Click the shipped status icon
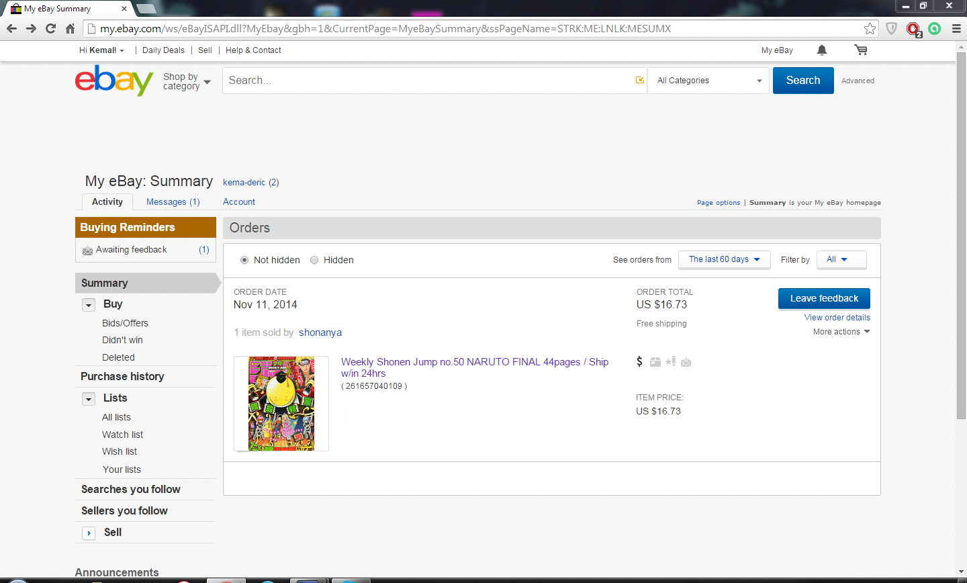 [655, 362]
